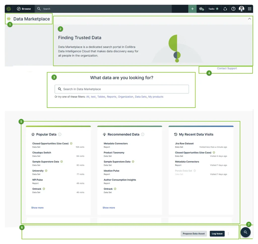Click the Collibra logo icon
This screenshot has height=244, width=258.
pos(9,9)
